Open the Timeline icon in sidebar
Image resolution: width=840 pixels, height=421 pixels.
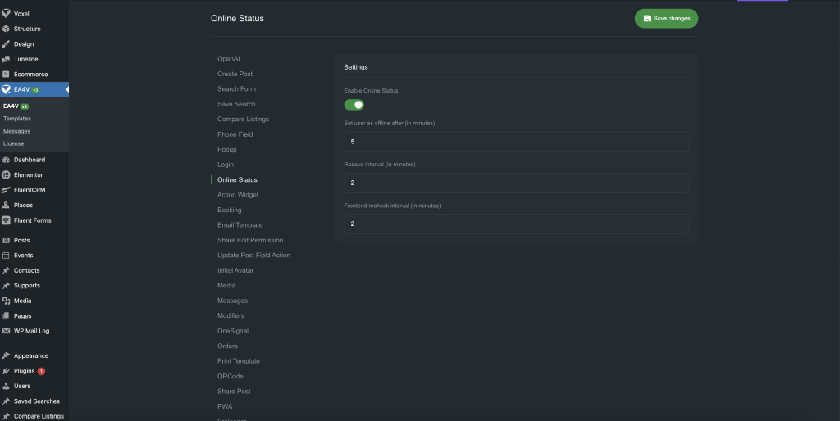coord(7,59)
